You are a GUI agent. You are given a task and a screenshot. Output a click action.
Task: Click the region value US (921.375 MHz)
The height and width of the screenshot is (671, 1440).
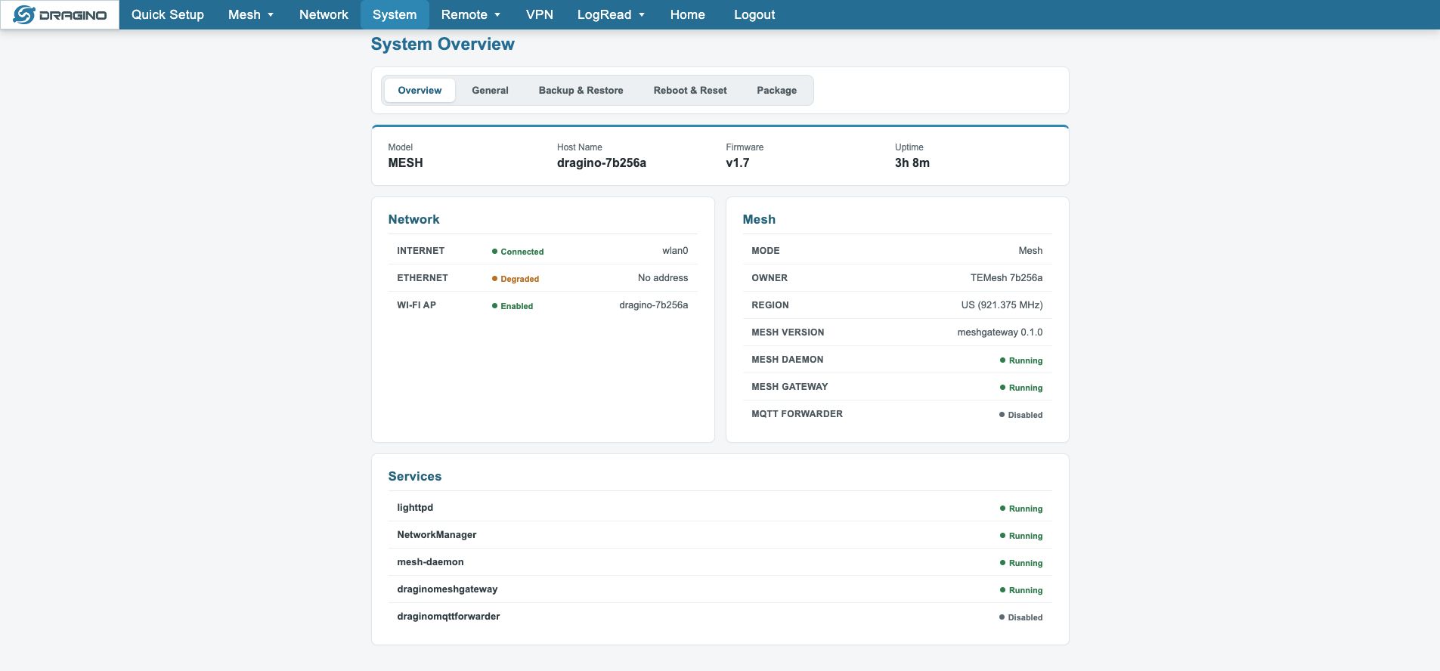(x=1002, y=305)
